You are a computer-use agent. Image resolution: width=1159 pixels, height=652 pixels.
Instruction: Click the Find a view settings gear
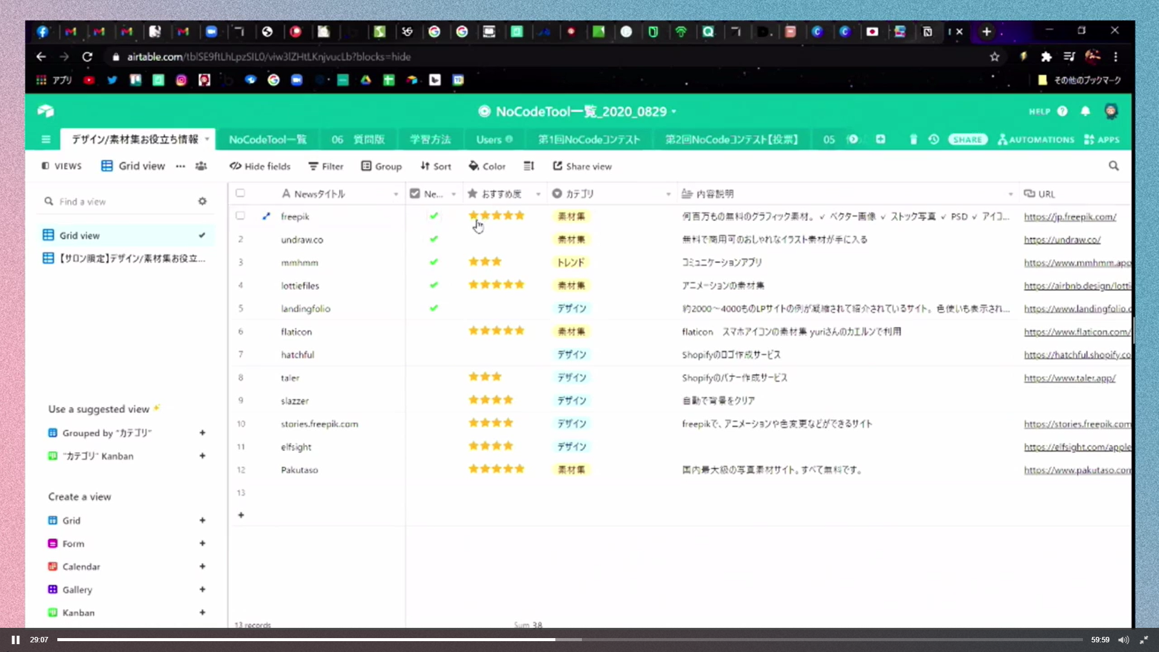(203, 202)
